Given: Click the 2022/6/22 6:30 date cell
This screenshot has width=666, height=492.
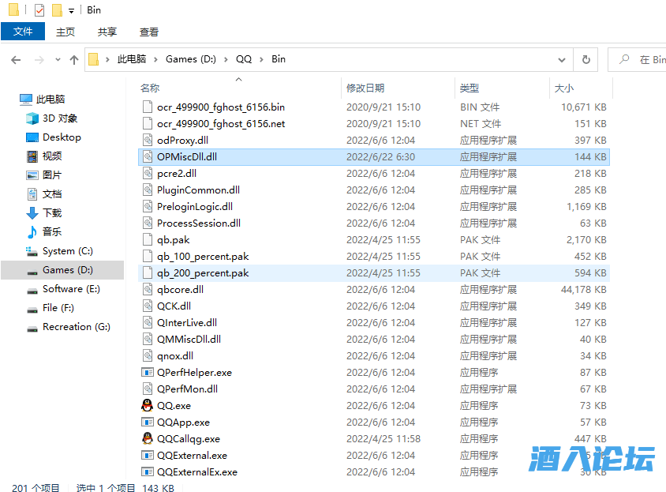Looking at the screenshot, I should click(x=380, y=156).
